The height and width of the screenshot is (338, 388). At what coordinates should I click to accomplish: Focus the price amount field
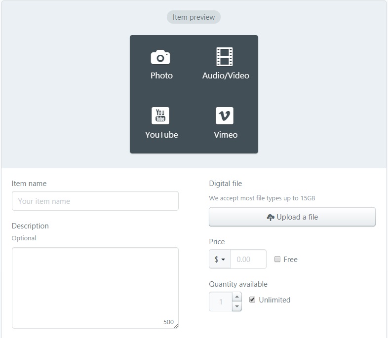point(248,259)
